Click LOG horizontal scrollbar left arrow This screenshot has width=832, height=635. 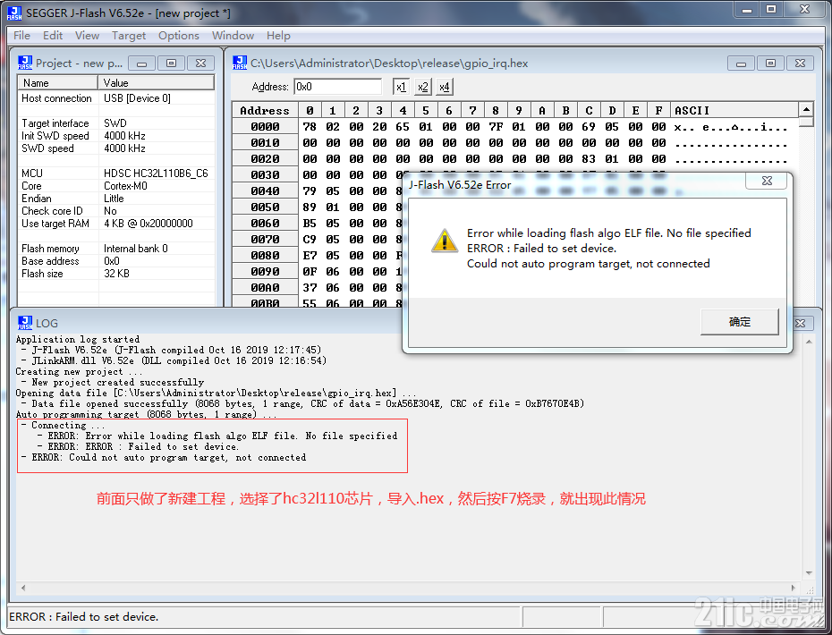pyautogui.click(x=23, y=588)
